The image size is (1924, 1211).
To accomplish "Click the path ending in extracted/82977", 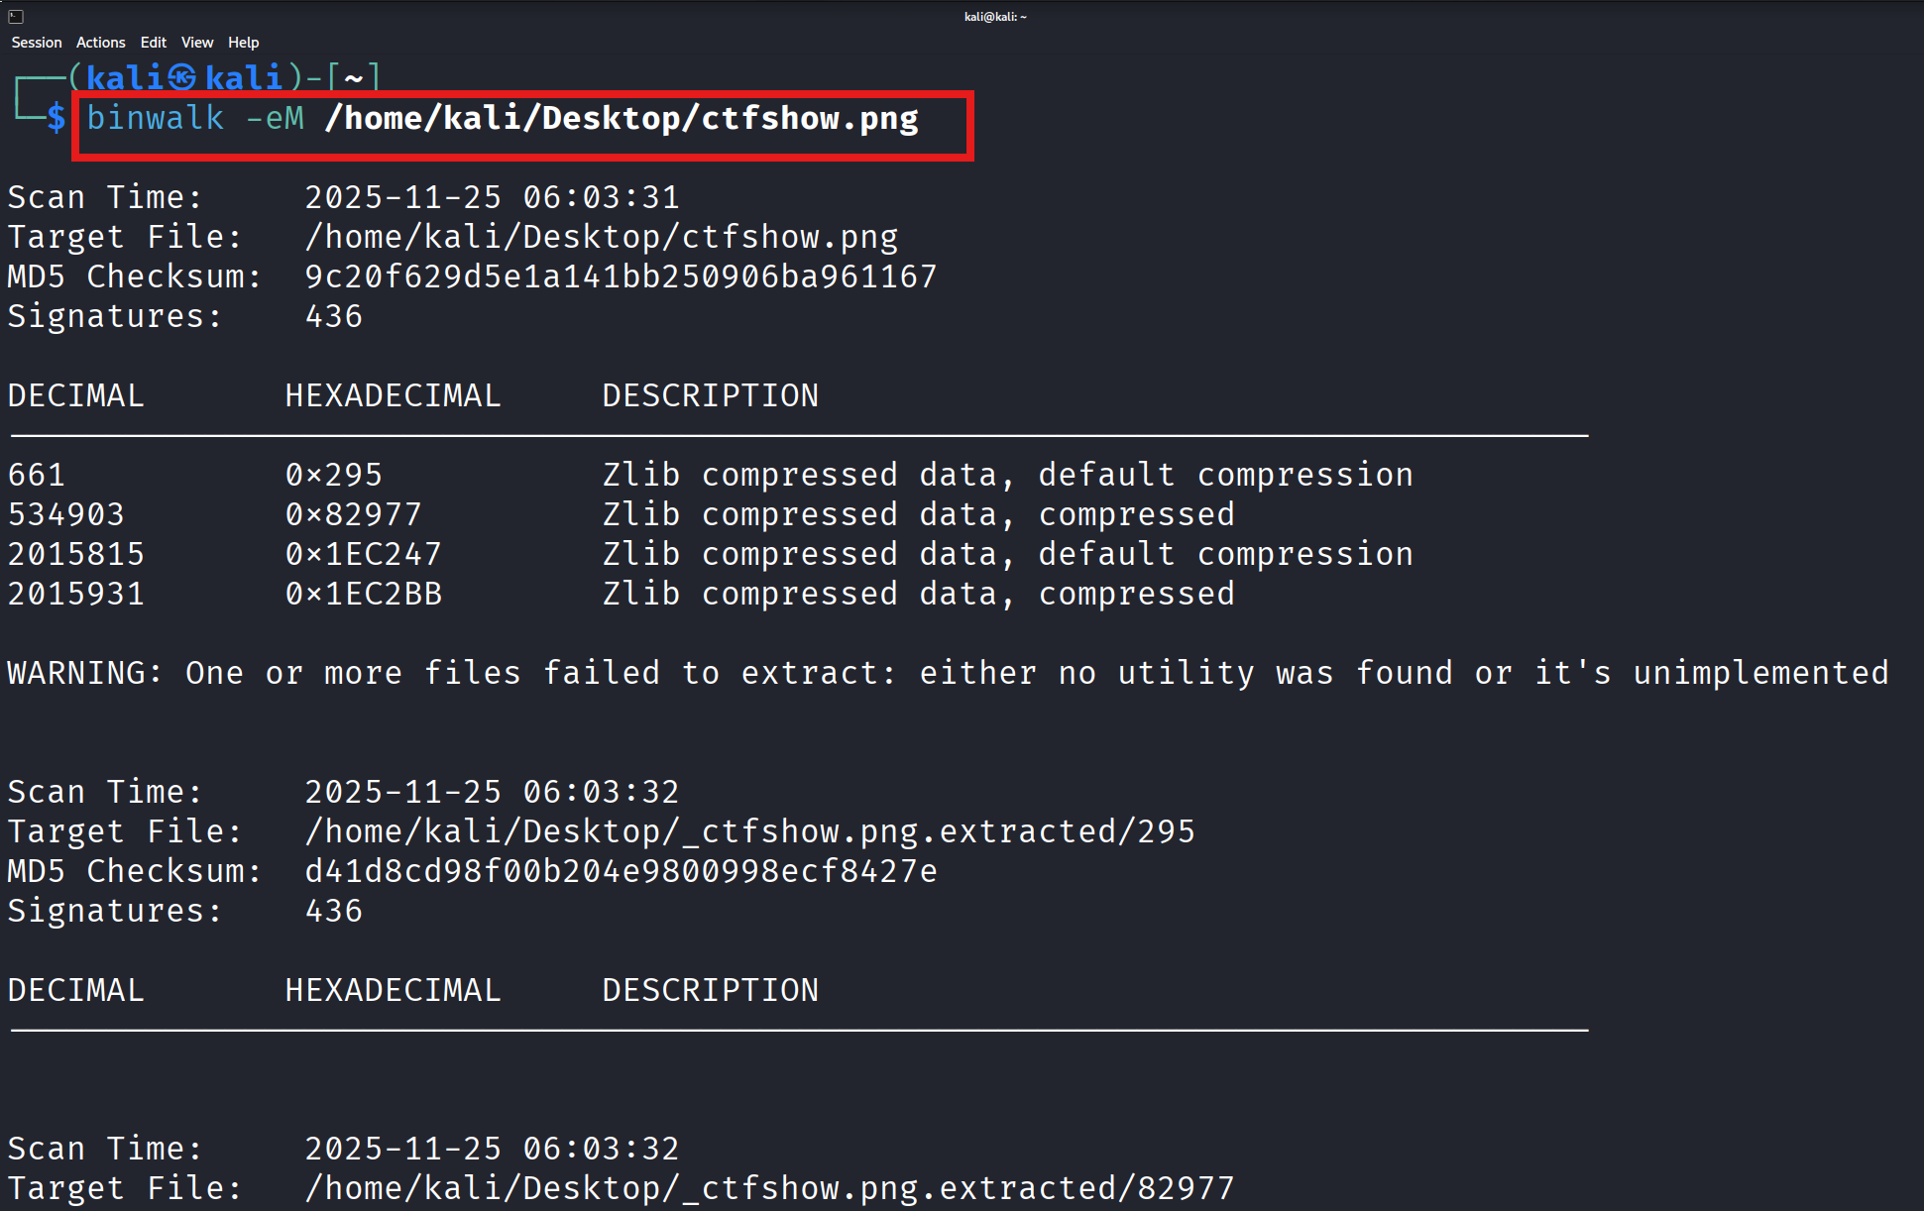I will click(x=770, y=1188).
